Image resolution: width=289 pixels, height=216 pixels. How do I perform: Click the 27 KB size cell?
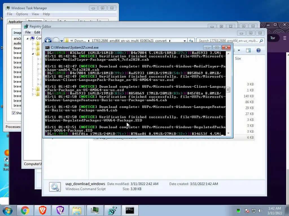click(x=249, y=114)
